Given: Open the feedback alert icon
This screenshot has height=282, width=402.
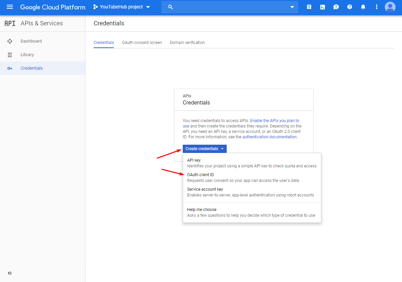Looking at the screenshot, I should (x=336, y=7).
